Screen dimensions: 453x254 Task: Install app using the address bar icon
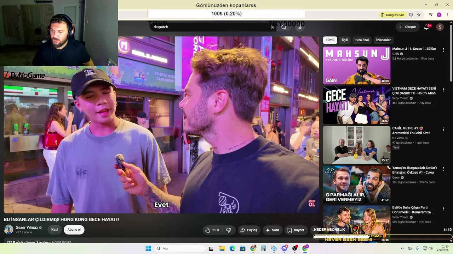(x=411, y=15)
